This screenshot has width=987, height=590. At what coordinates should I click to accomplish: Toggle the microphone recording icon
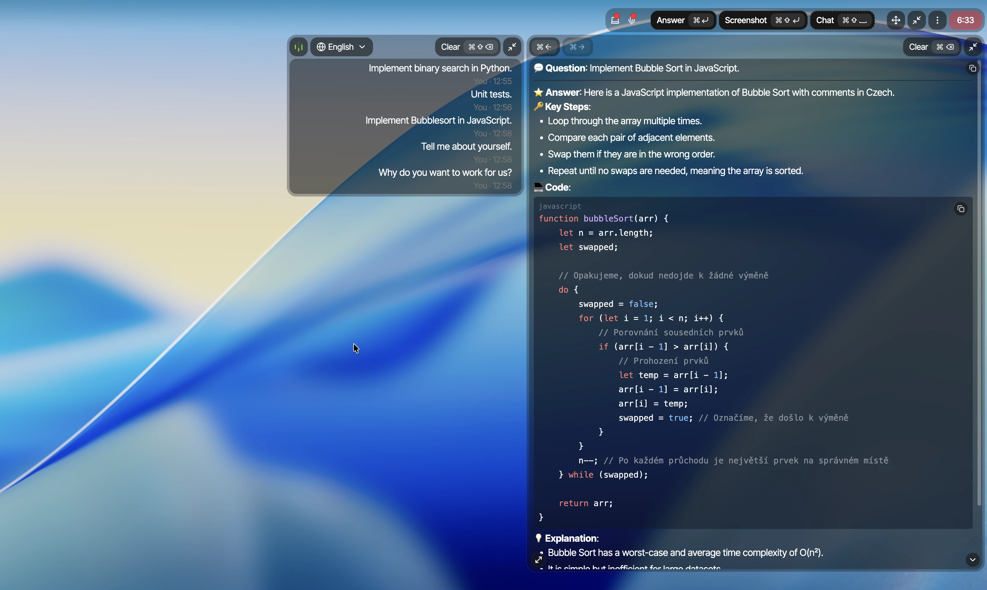[x=632, y=20]
